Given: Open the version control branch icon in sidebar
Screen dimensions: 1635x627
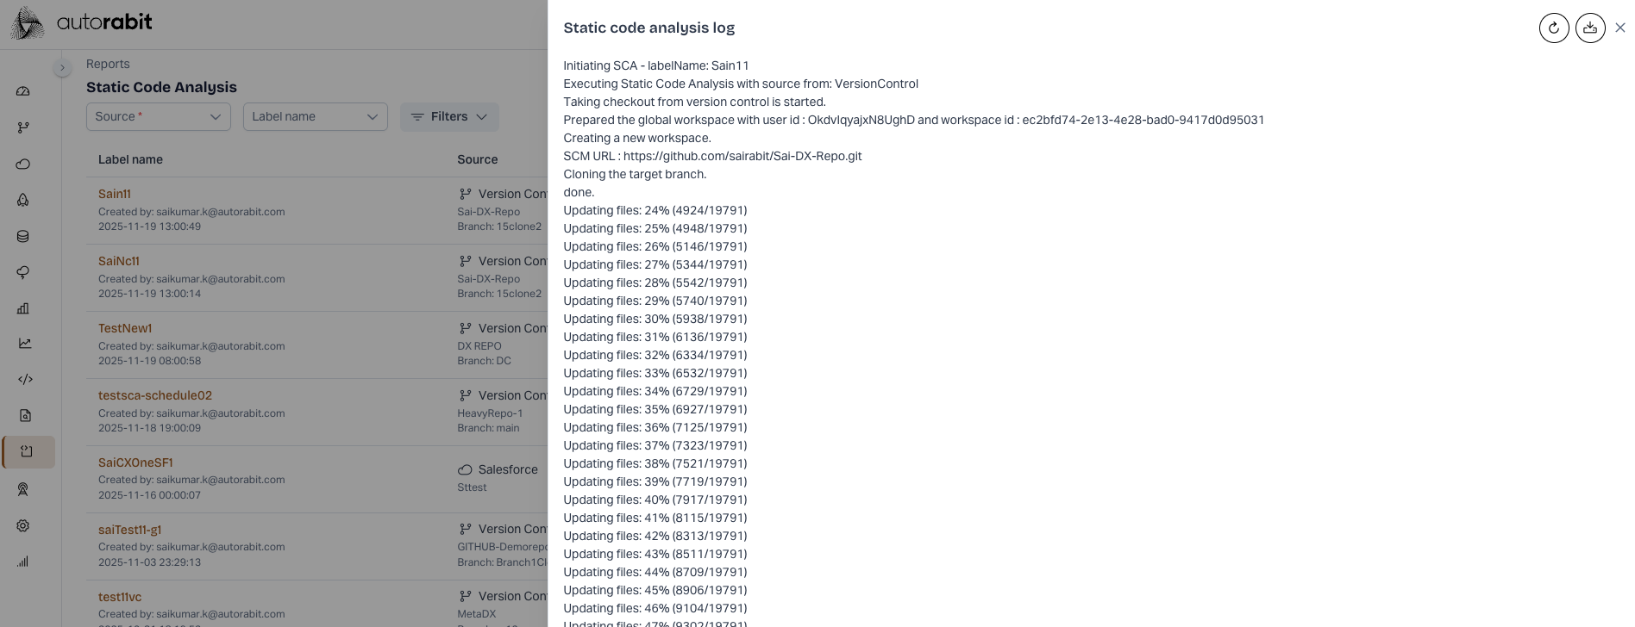Looking at the screenshot, I should coord(23,127).
